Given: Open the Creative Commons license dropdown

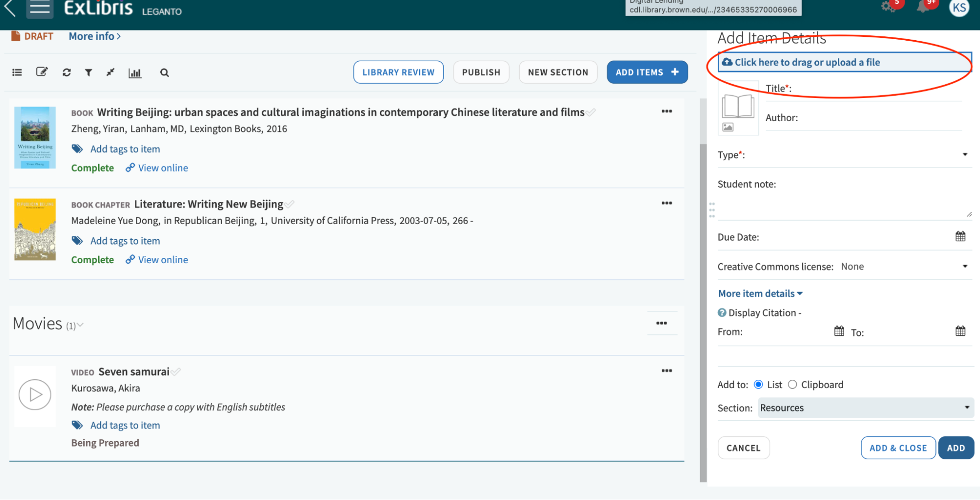Looking at the screenshot, I should click(964, 266).
